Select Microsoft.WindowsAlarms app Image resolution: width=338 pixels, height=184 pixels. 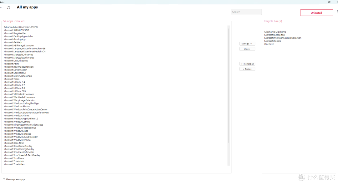(x=17, y=116)
